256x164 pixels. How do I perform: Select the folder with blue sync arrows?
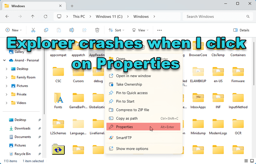[58, 149]
